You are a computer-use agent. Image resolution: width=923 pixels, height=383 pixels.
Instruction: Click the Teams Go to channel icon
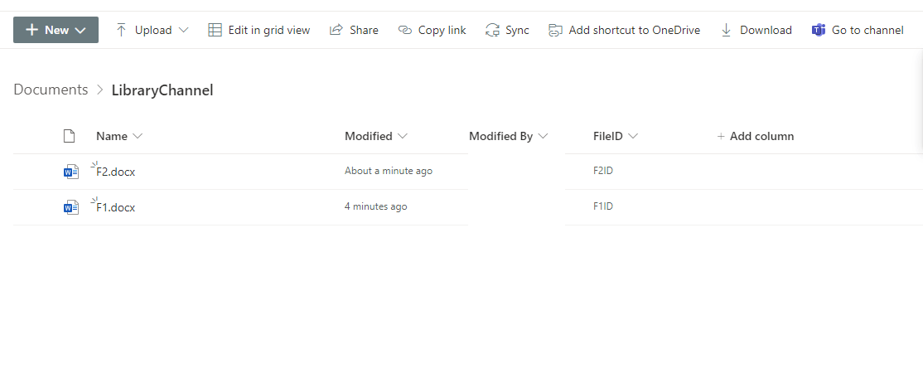[819, 30]
